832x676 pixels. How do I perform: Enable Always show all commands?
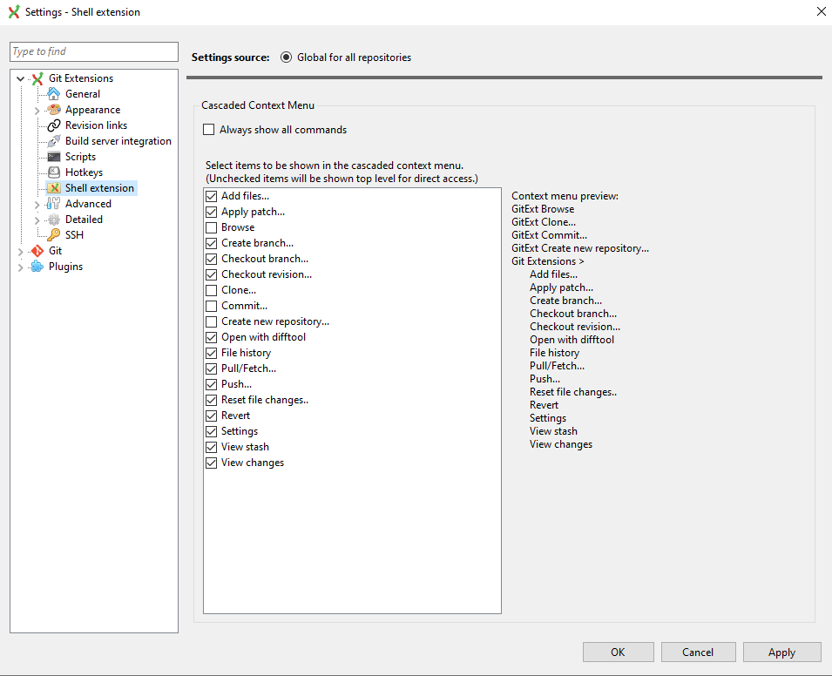click(209, 130)
